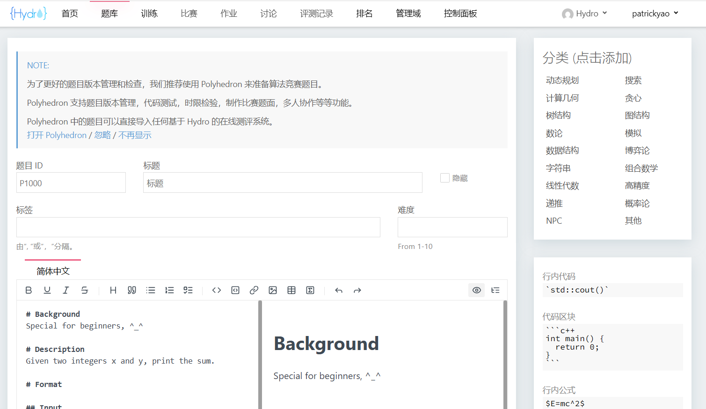This screenshot has width=706, height=409.
Task: Focus the 题目 ID input field
Action: click(71, 183)
